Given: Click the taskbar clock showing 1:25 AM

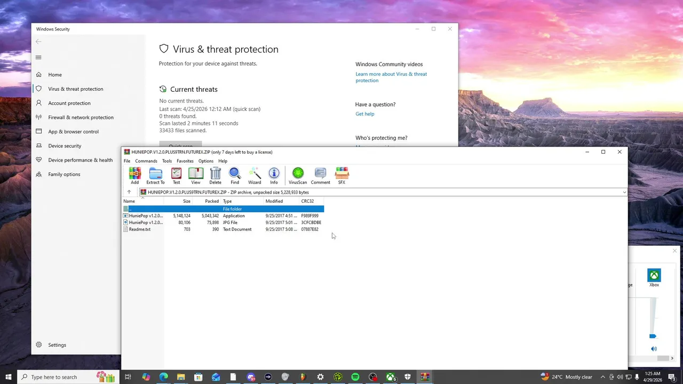Looking at the screenshot, I should (x=653, y=377).
